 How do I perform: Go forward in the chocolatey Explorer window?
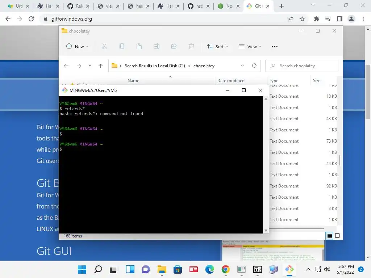point(79,66)
